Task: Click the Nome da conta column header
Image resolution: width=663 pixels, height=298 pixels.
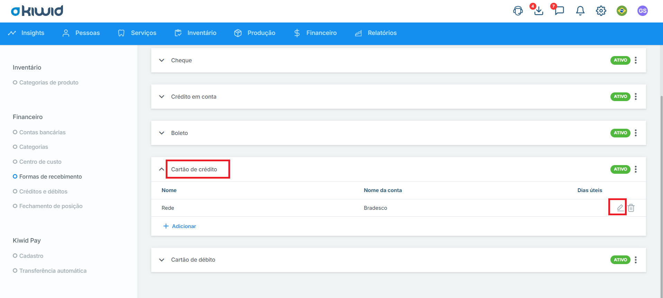Action: [383, 190]
